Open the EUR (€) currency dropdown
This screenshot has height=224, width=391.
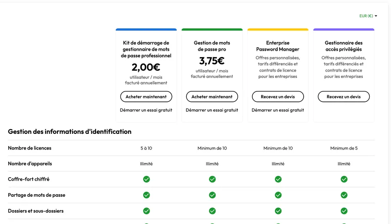click(x=368, y=16)
